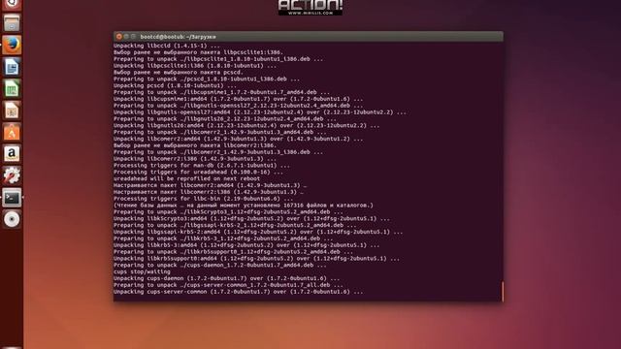
Task: Click the line "Unpacking libcupsmime1:amd64 (1.7.2-0ubuntu1.7)"
Action: 238,99
